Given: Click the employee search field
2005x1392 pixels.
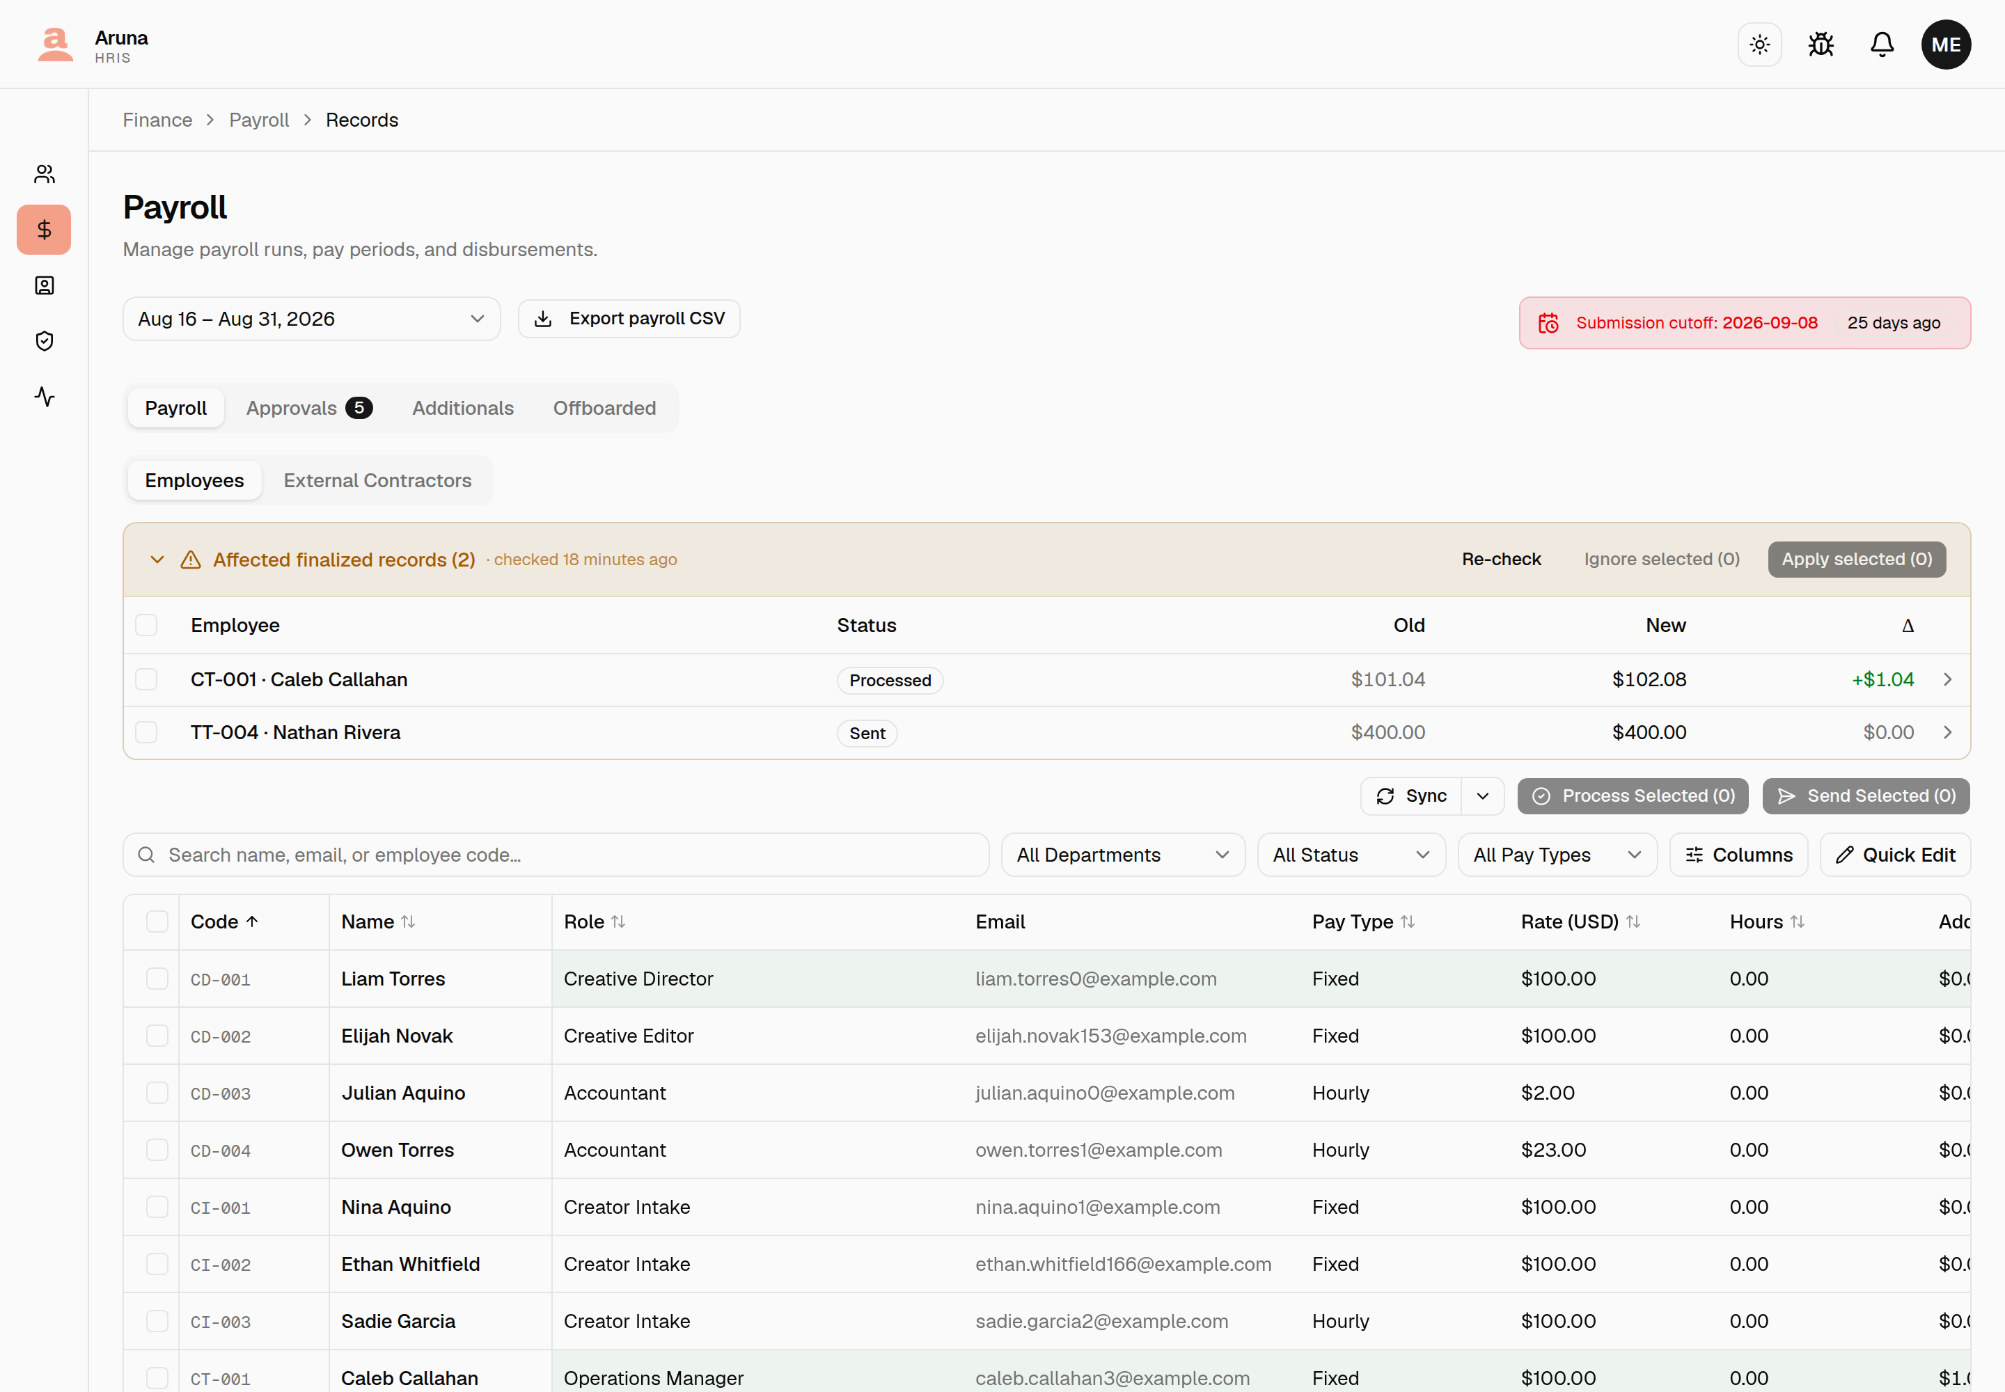Looking at the screenshot, I should 556,855.
